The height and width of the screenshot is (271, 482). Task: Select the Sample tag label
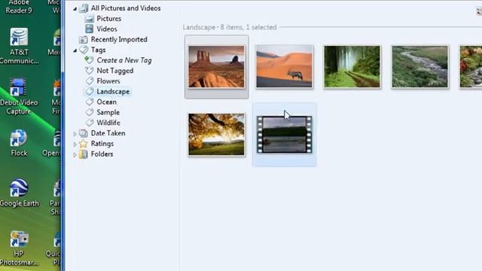[108, 112]
